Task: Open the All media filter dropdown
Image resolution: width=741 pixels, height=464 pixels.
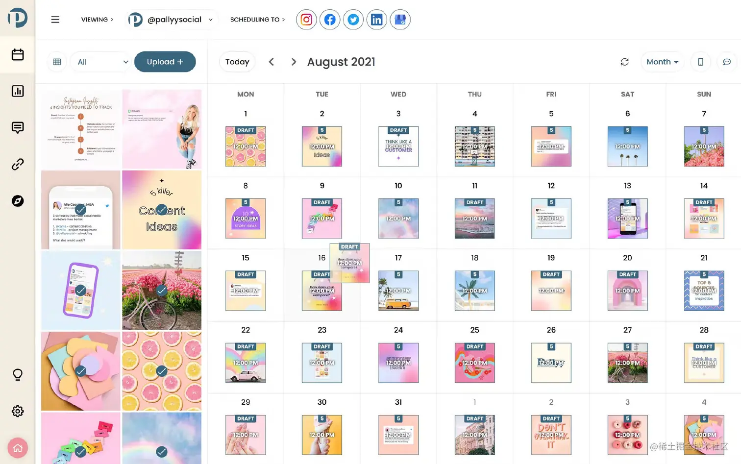Action: click(x=100, y=62)
